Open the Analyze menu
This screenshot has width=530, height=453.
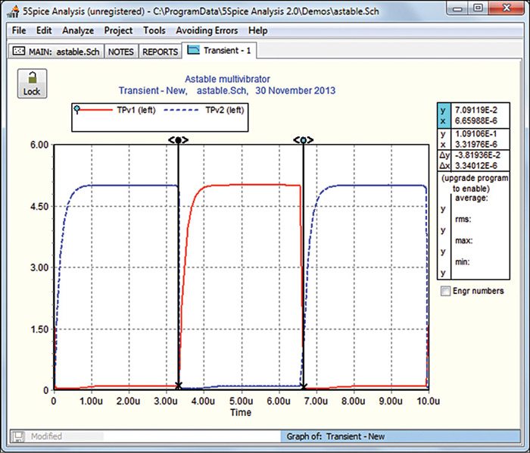tap(78, 30)
